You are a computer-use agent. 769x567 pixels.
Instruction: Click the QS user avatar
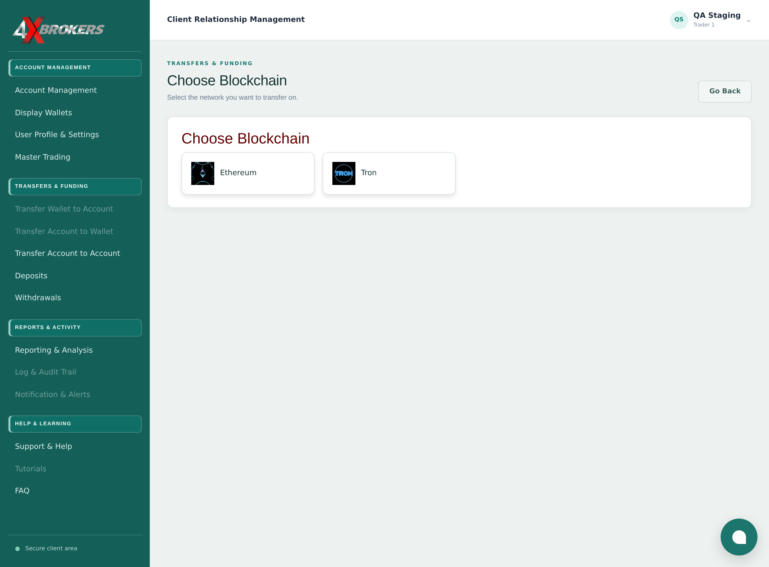tap(679, 20)
